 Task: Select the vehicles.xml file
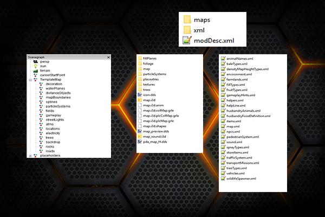point(240,173)
